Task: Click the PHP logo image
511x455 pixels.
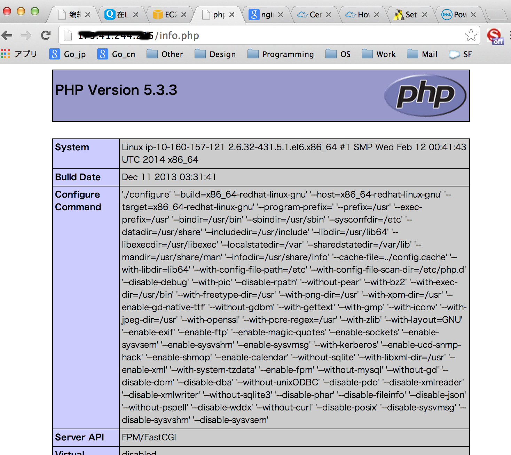Action: click(425, 96)
